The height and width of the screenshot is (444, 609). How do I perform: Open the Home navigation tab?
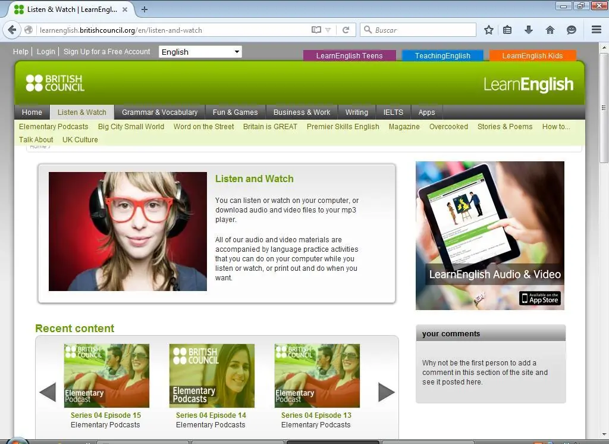click(x=32, y=112)
